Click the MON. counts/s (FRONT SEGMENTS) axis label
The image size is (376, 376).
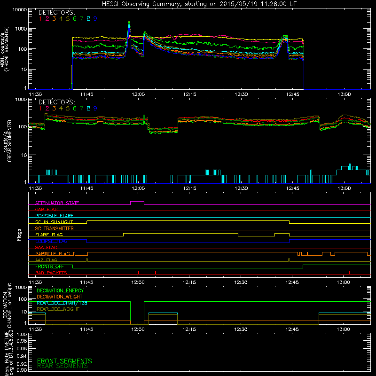point(4,49)
